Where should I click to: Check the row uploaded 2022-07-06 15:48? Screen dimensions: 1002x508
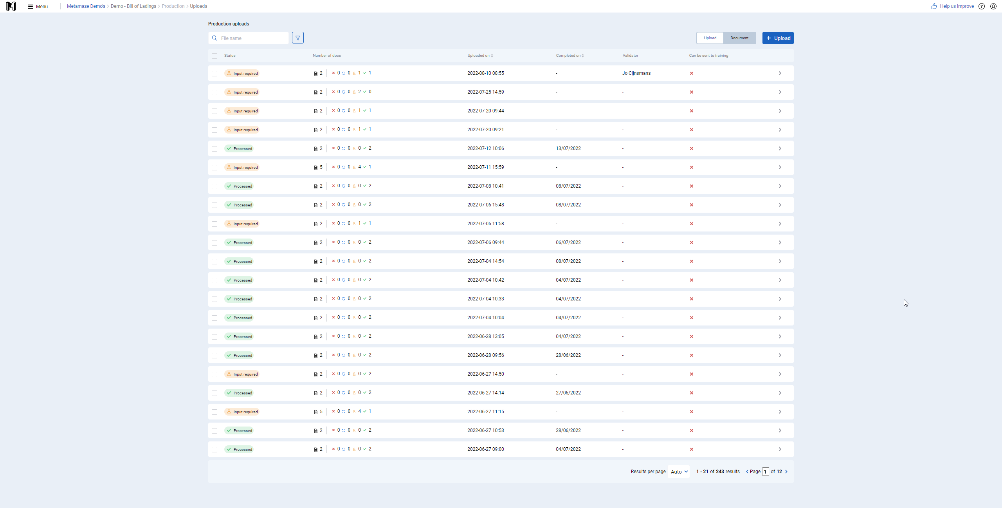tap(214, 205)
